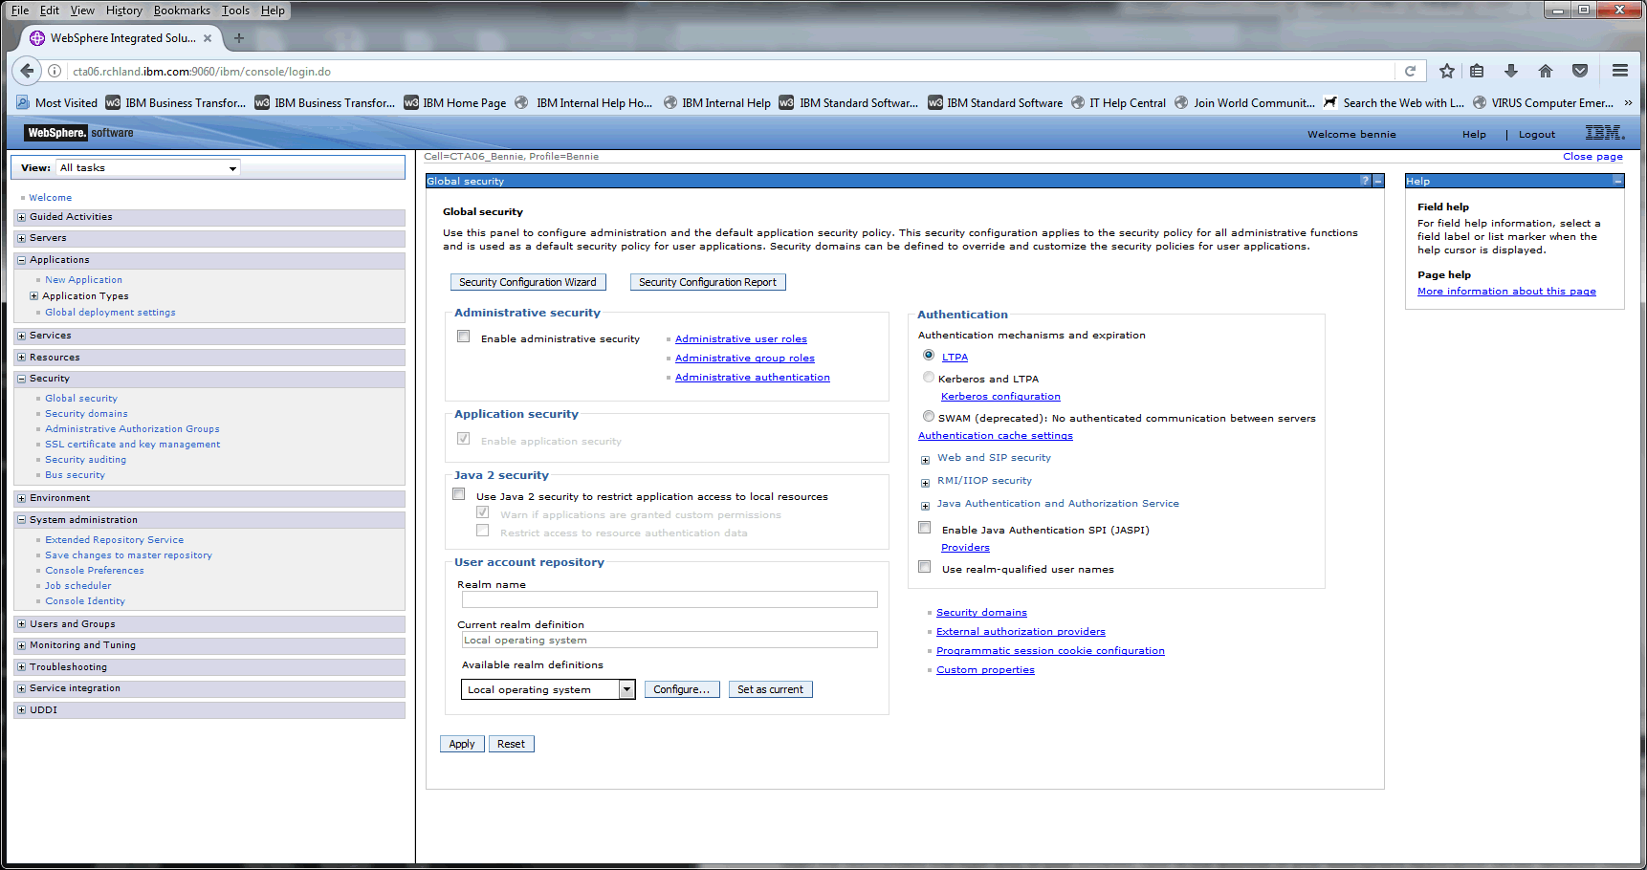Image resolution: width=1647 pixels, height=870 pixels.
Task: Open the bookmarks list icon
Action: [1477, 71]
